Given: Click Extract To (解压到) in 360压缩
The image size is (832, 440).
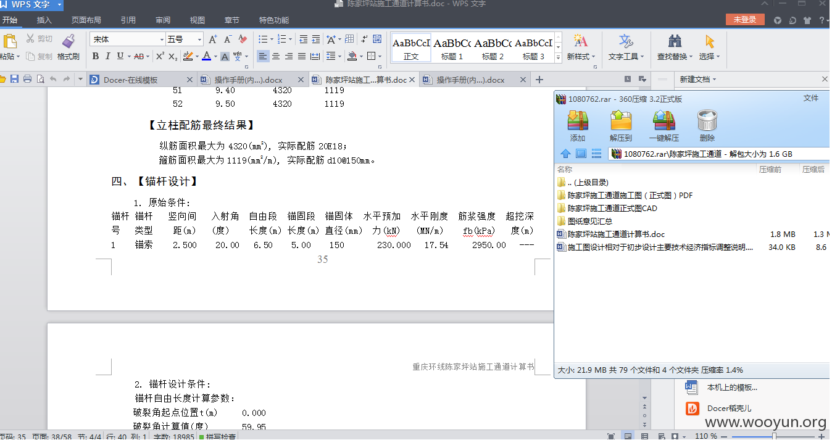Looking at the screenshot, I should click(x=621, y=126).
